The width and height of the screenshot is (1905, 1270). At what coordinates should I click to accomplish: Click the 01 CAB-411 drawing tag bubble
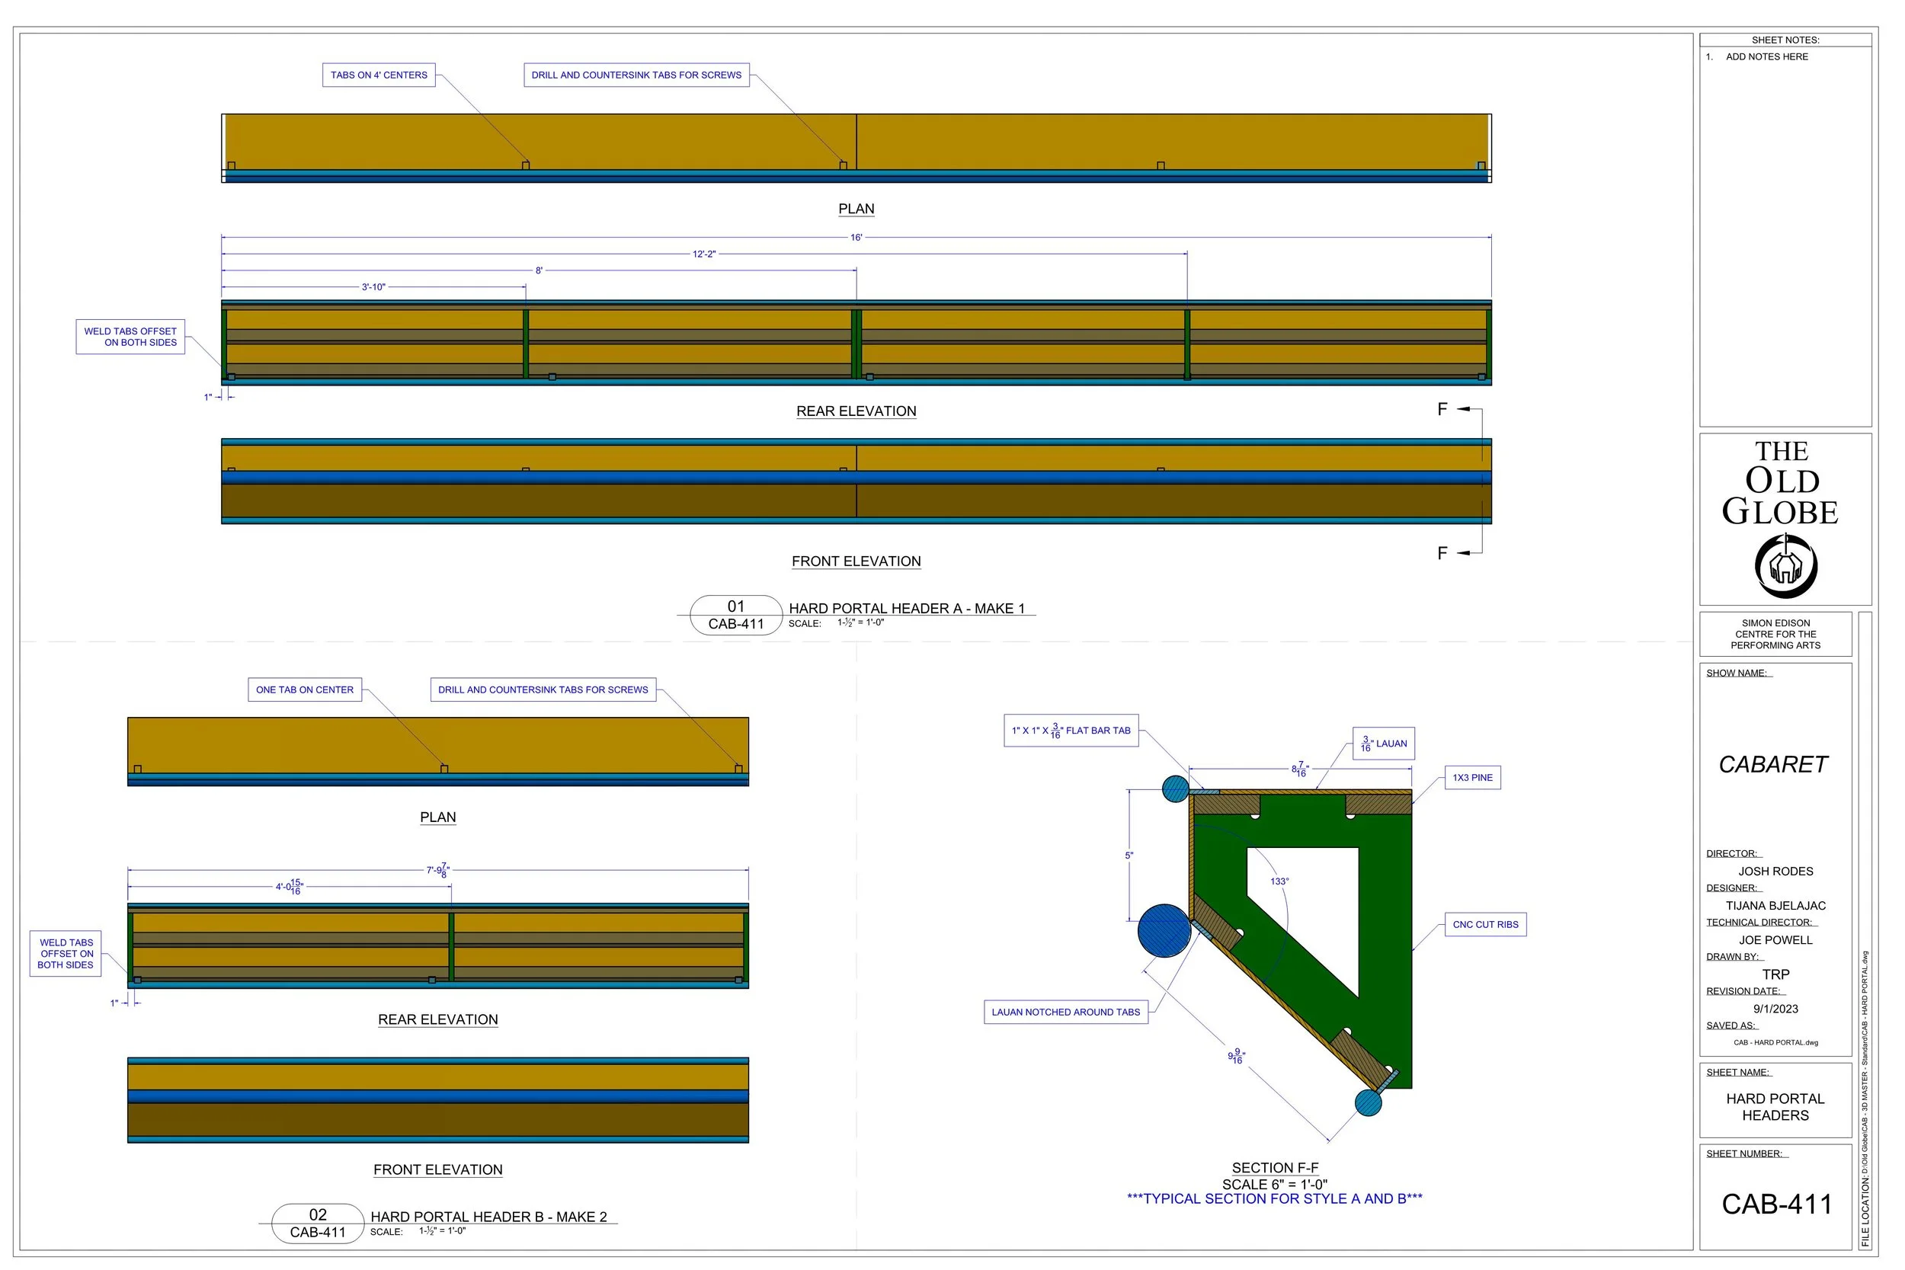click(735, 615)
